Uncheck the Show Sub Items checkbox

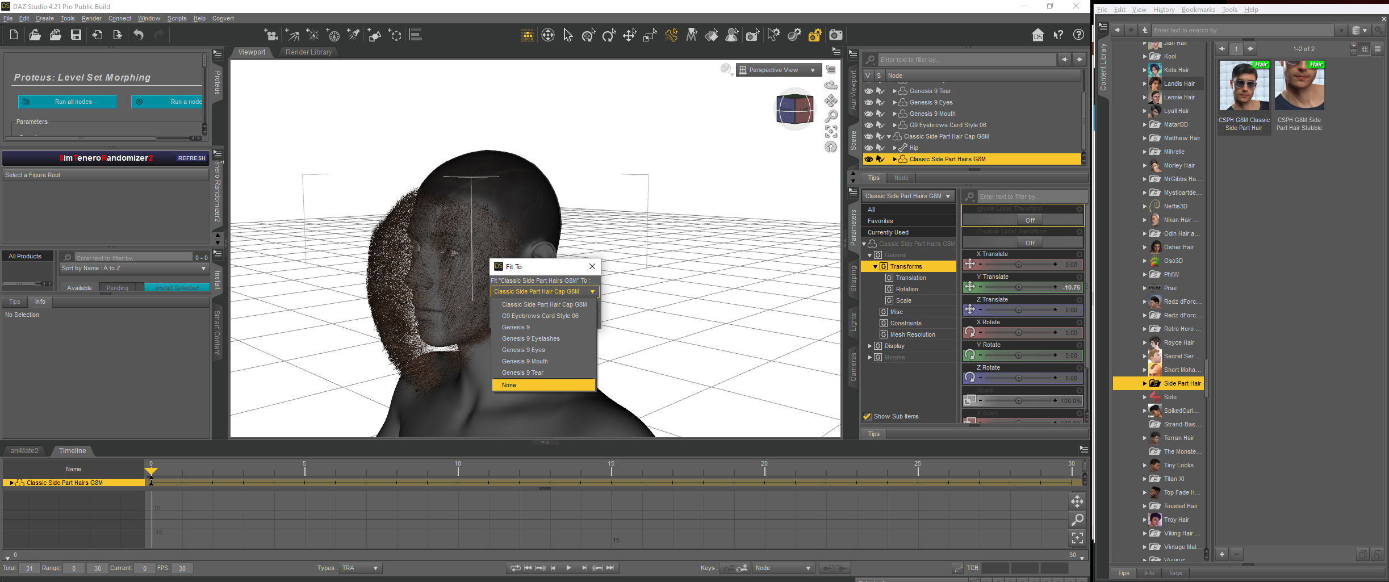tap(867, 417)
